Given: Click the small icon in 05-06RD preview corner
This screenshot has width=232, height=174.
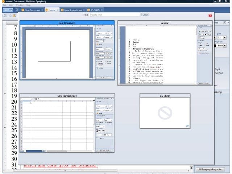Looking at the screenshot, I should click(x=187, y=126).
